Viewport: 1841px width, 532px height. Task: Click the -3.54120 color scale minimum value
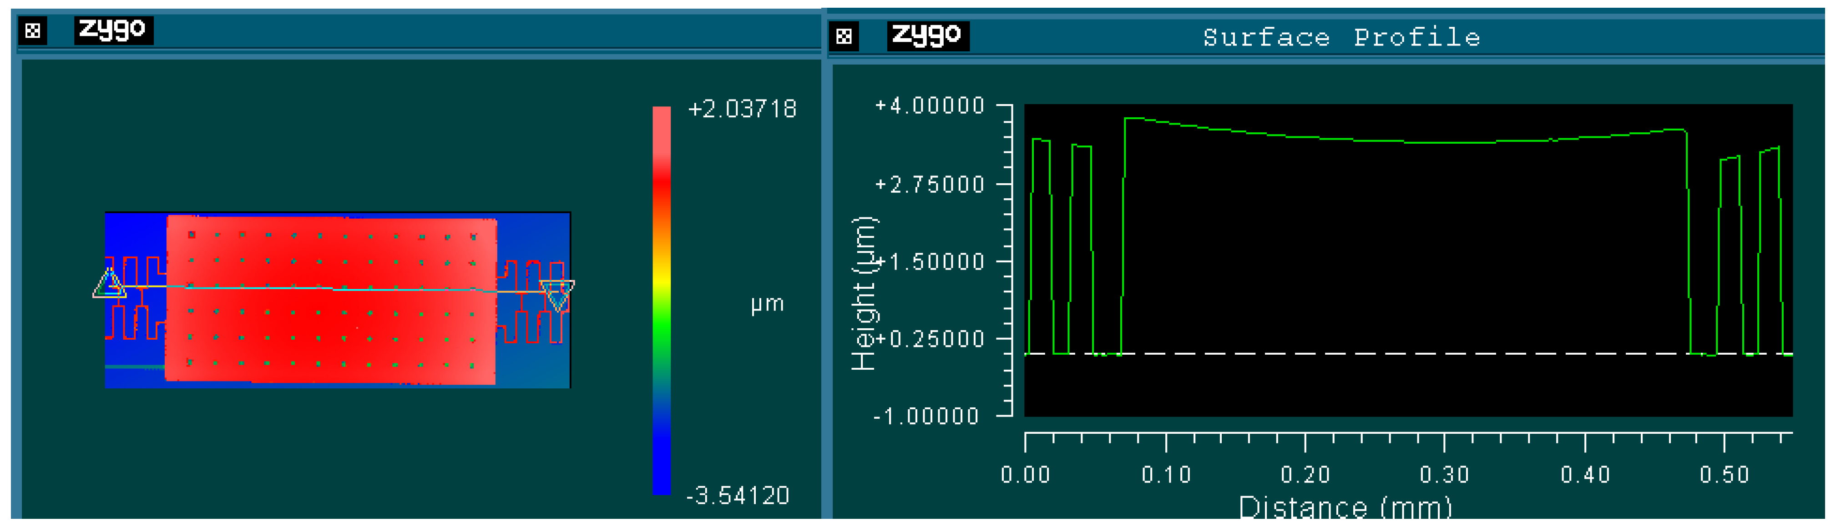pyautogui.click(x=738, y=495)
